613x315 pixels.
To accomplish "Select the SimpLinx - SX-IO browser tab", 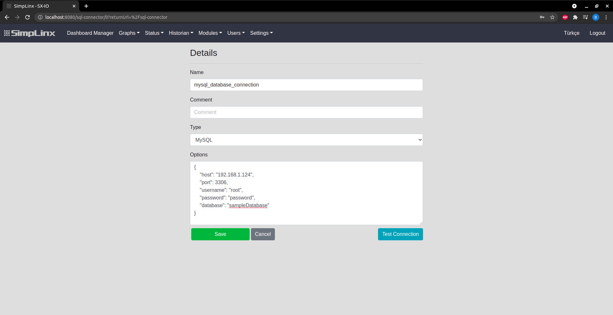I will 41,6.
